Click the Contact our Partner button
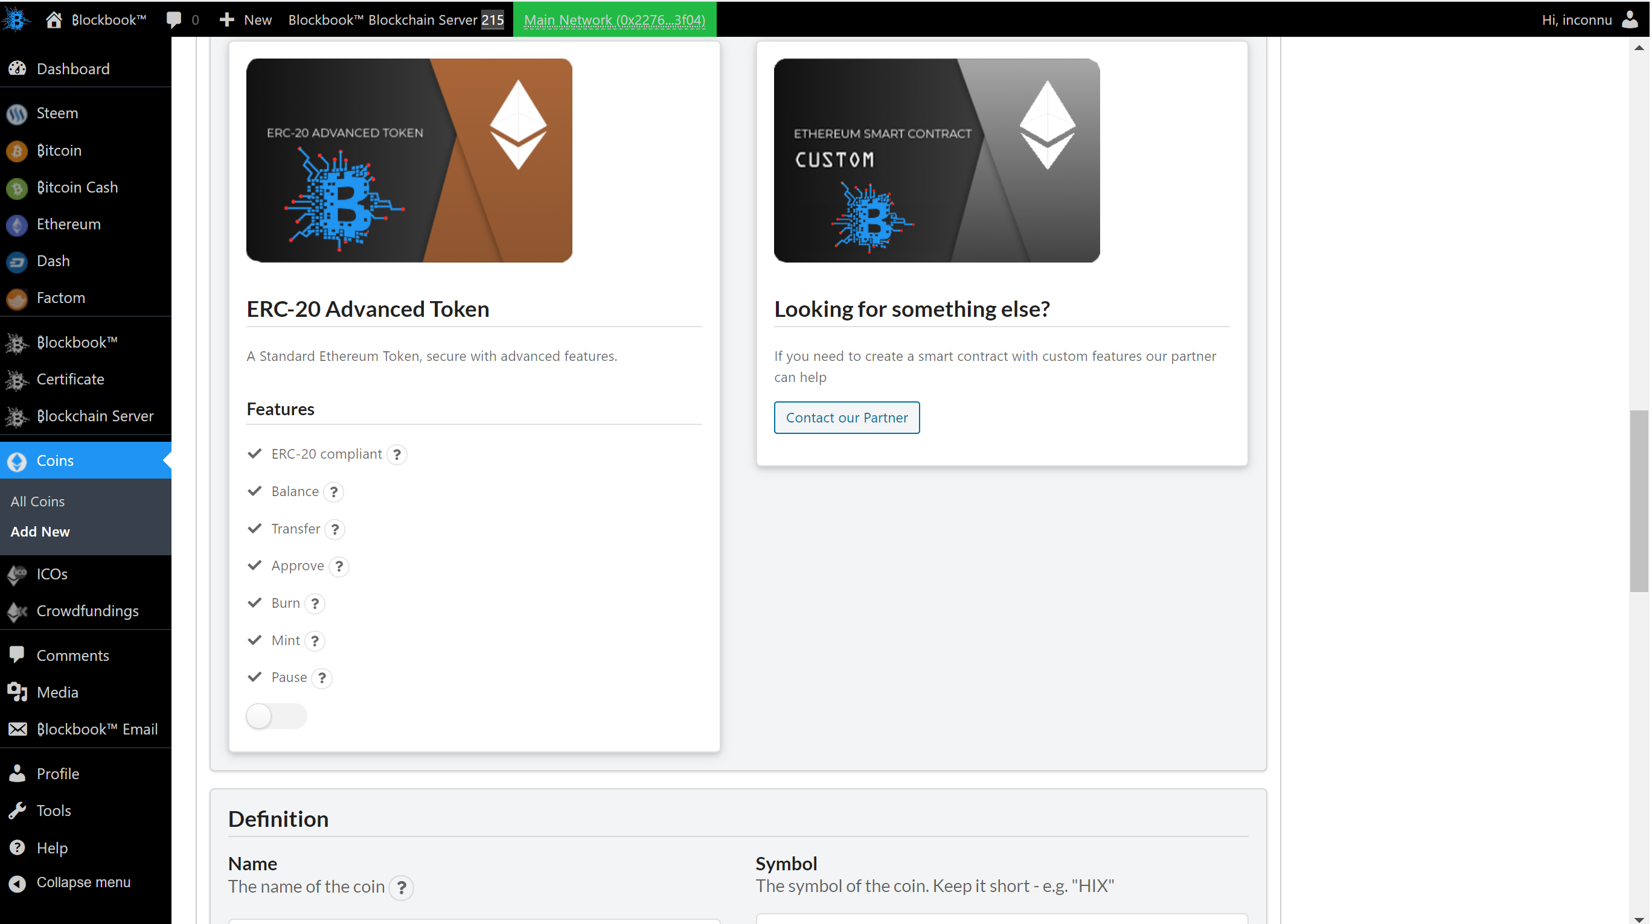The image size is (1652, 924). (x=847, y=418)
